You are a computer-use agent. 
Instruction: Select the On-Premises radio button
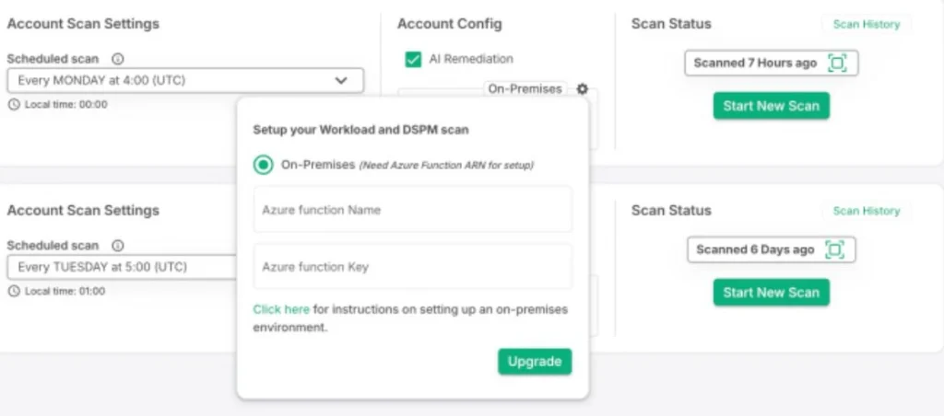264,165
